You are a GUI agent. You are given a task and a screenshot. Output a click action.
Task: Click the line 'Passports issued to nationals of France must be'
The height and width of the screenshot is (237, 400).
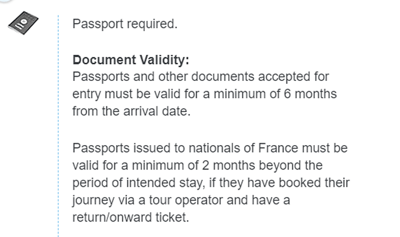[x=210, y=148]
